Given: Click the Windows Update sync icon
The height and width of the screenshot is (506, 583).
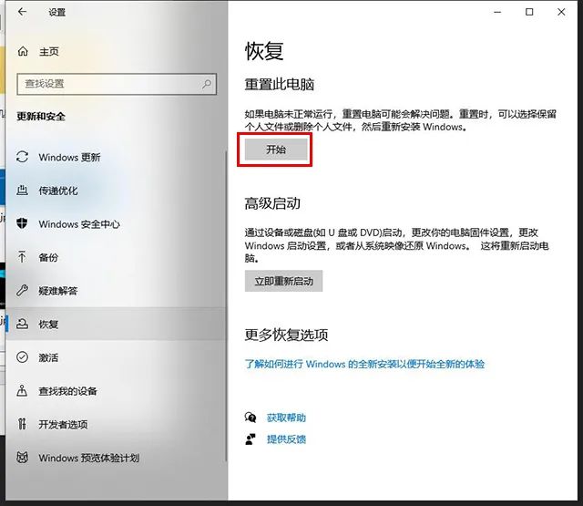Looking at the screenshot, I should (24, 158).
